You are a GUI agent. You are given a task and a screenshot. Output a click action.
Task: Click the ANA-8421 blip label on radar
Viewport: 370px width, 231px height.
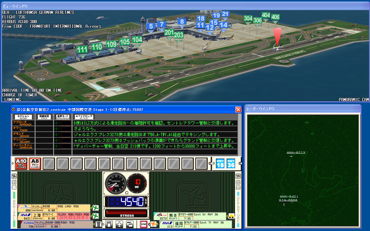289,197
